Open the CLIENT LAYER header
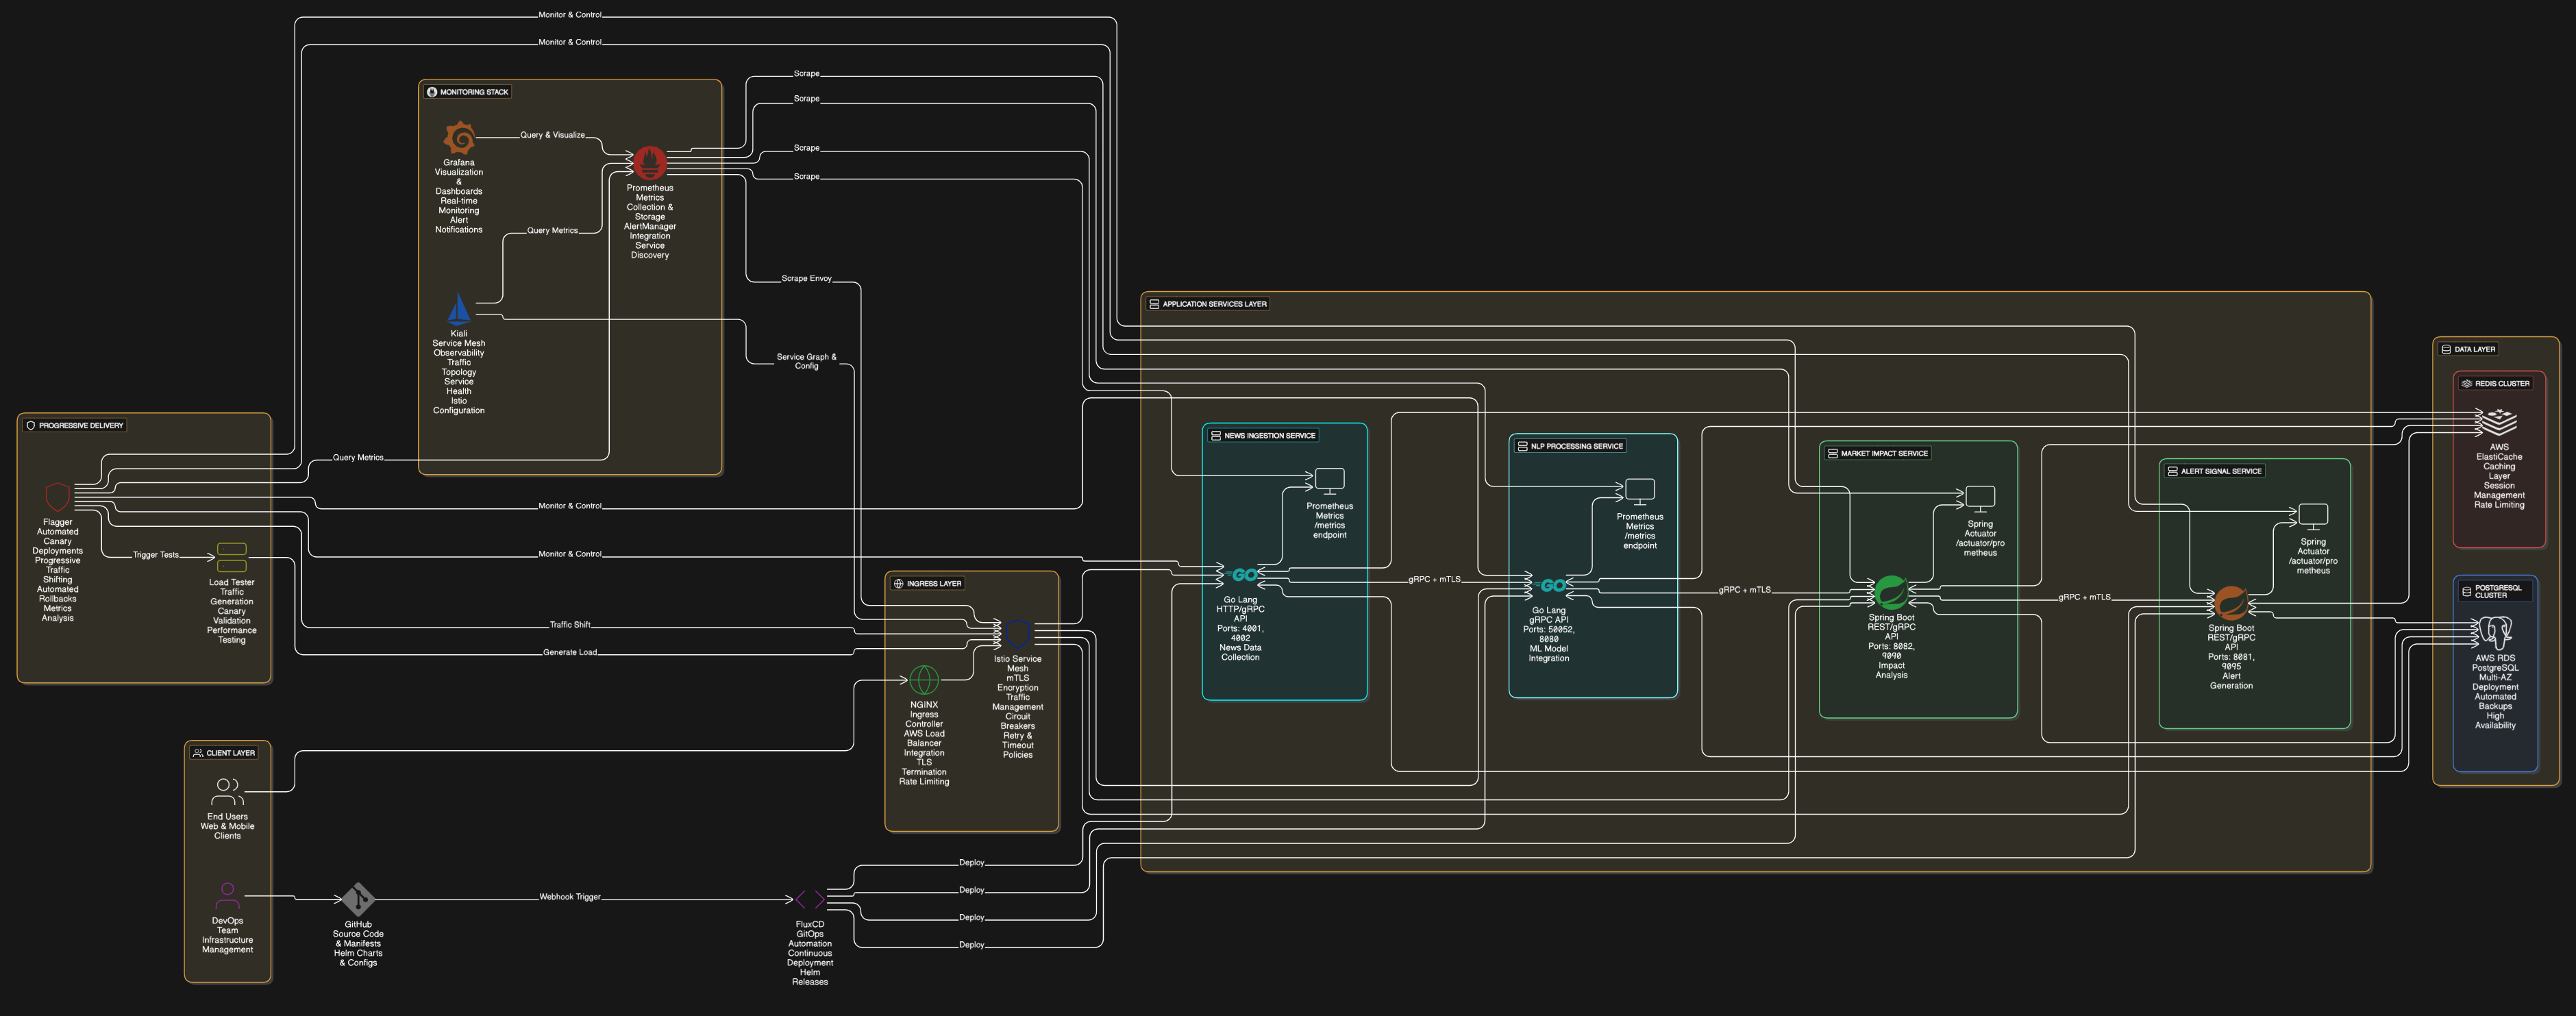The width and height of the screenshot is (2576, 1016). [x=225, y=753]
